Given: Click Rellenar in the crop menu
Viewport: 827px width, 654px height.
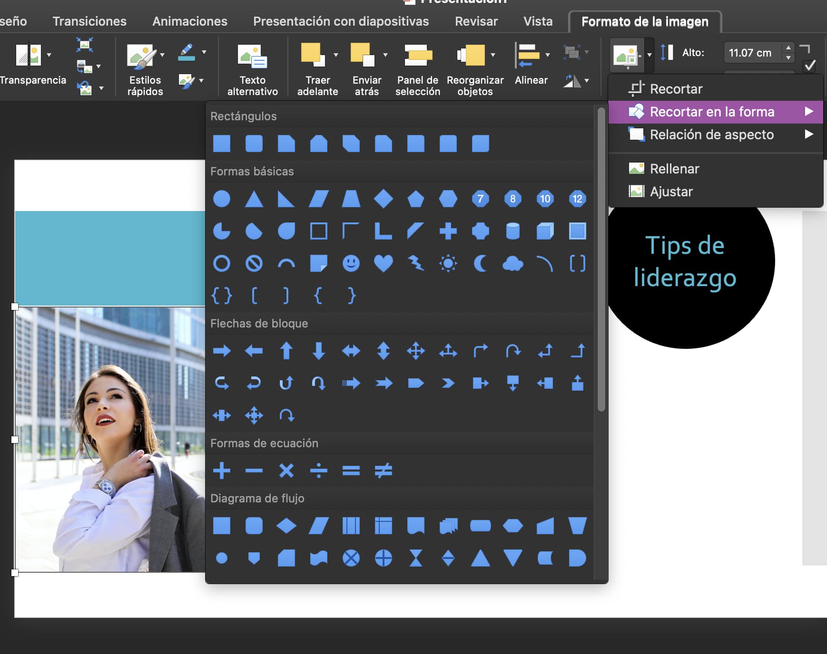Looking at the screenshot, I should point(674,168).
